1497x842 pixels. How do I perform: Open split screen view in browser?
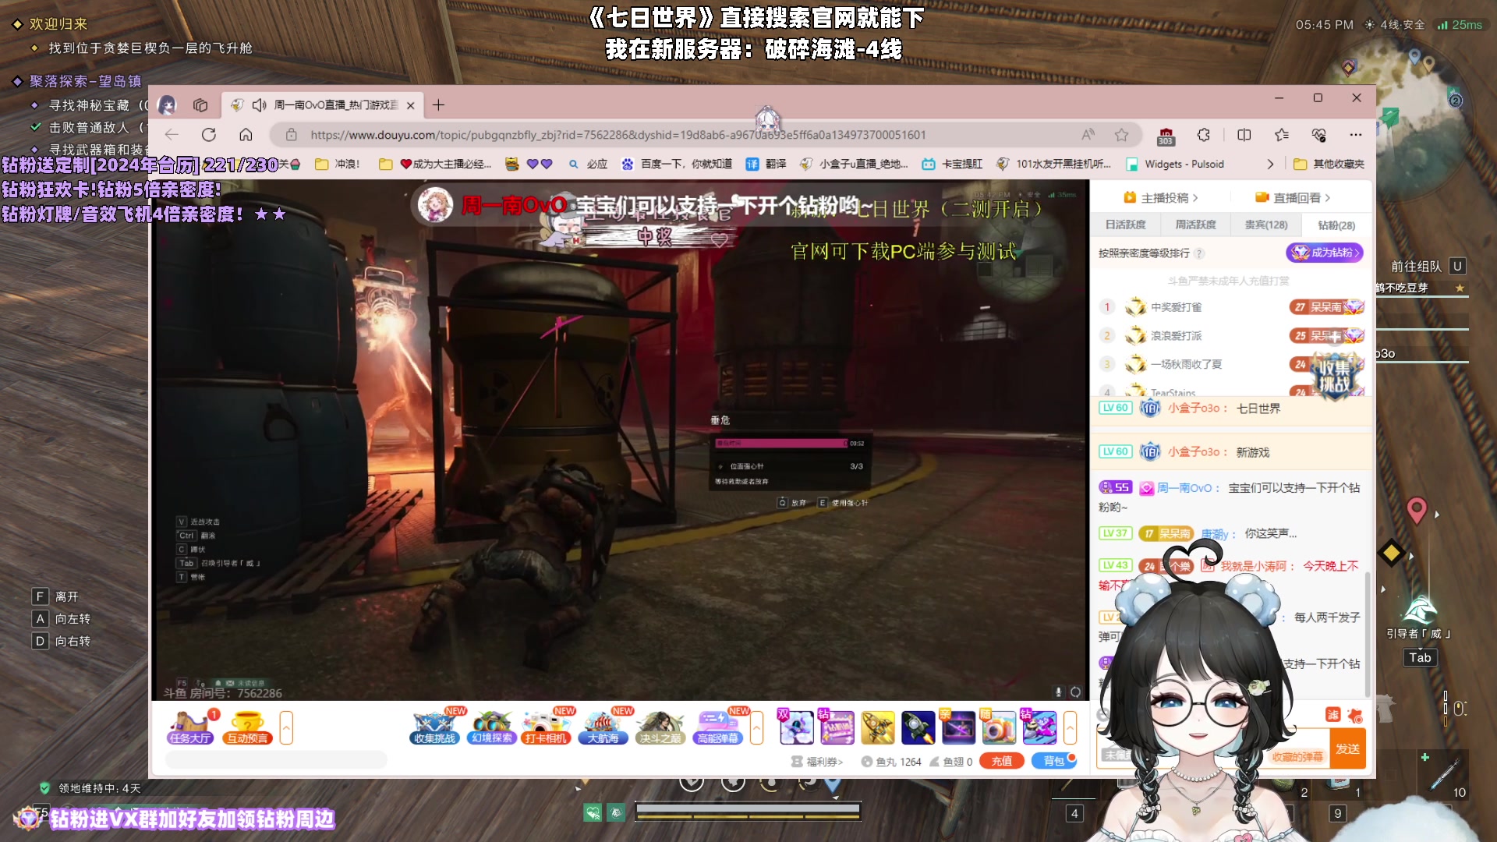pyautogui.click(x=1244, y=135)
